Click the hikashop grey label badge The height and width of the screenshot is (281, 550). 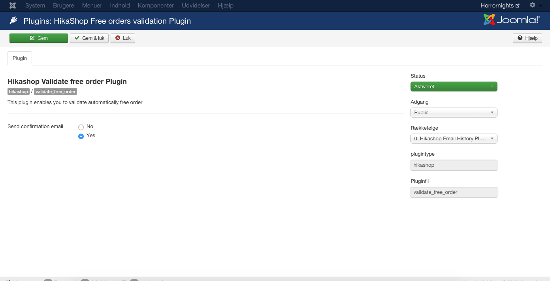pos(19,91)
